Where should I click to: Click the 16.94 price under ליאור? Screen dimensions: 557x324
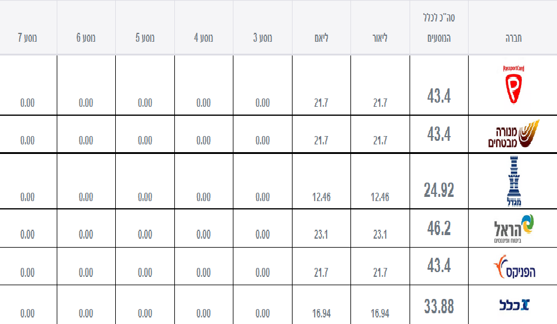(380, 313)
